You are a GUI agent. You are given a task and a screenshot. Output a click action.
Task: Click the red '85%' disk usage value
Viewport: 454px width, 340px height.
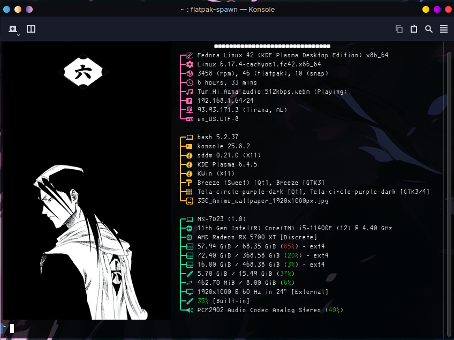289,246
